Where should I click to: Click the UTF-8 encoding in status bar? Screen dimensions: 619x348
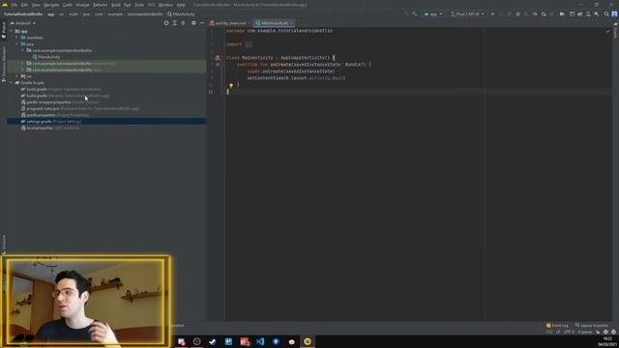click(x=569, y=332)
